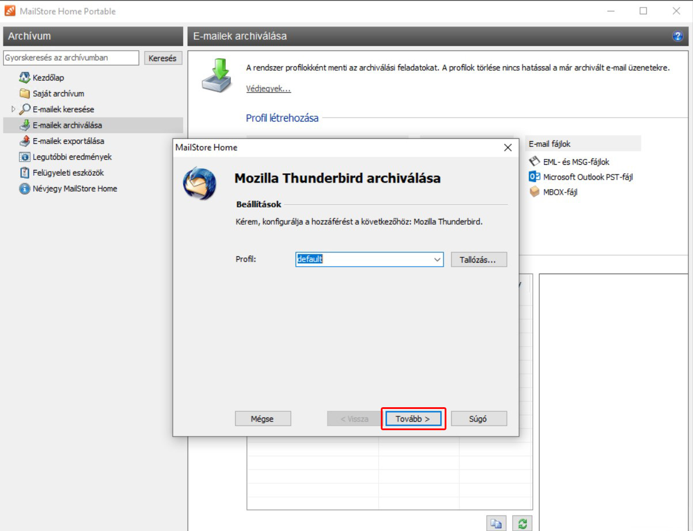The width and height of the screenshot is (693, 531).
Task: Click the Súgó button
Action: [x=479, y=419]
